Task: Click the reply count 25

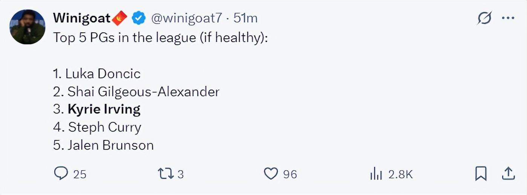Action: tap(80, 174)
